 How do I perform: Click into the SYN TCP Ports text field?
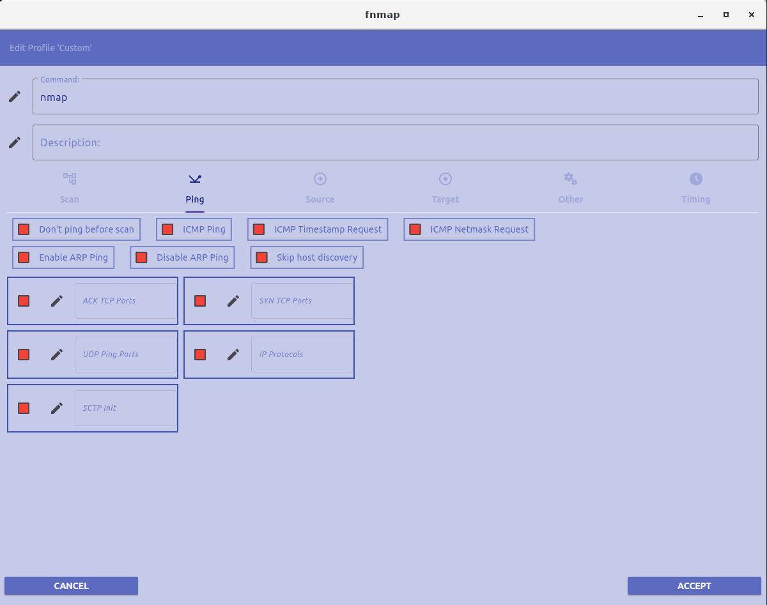(302, 301)
